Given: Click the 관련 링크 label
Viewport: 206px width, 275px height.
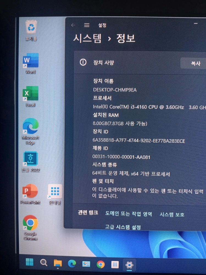Looking at the screenshot, I should (88, 212).
